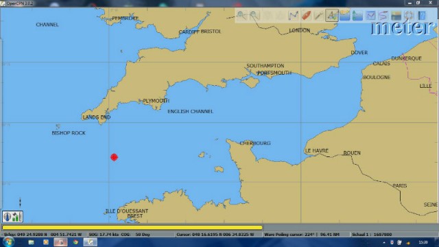
Task: Open the media player taskbar icon
Action: pyautogui.click(x=46, y=242)
